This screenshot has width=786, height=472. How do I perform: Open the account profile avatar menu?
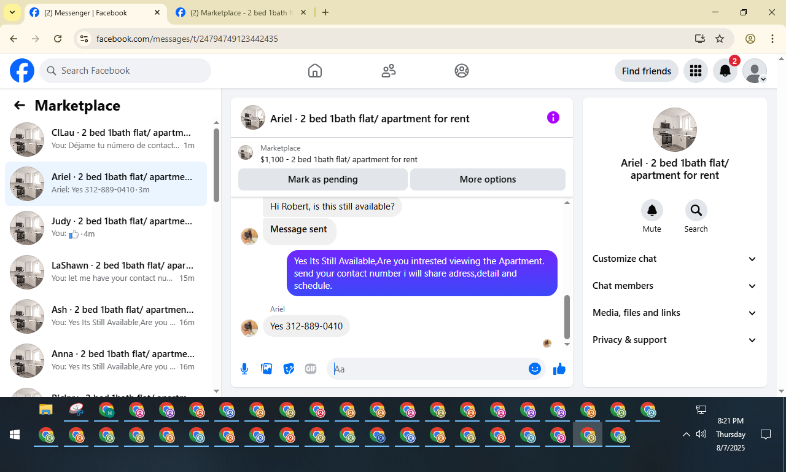point(755,71)
